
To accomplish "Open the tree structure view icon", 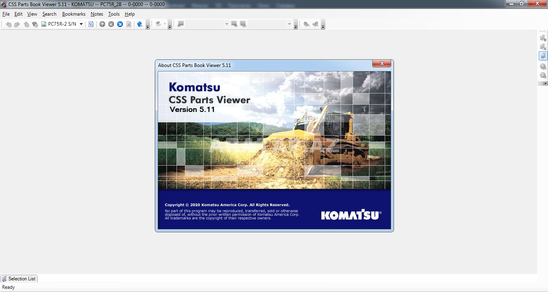I will coord(91,24).
